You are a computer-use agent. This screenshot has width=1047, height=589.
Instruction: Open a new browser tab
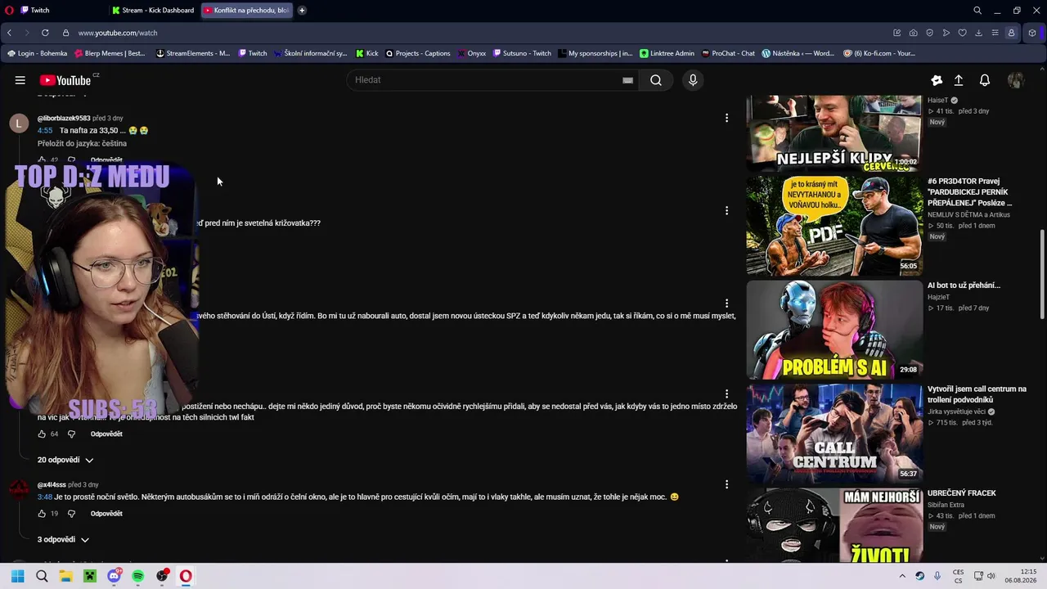pos(302,11)
